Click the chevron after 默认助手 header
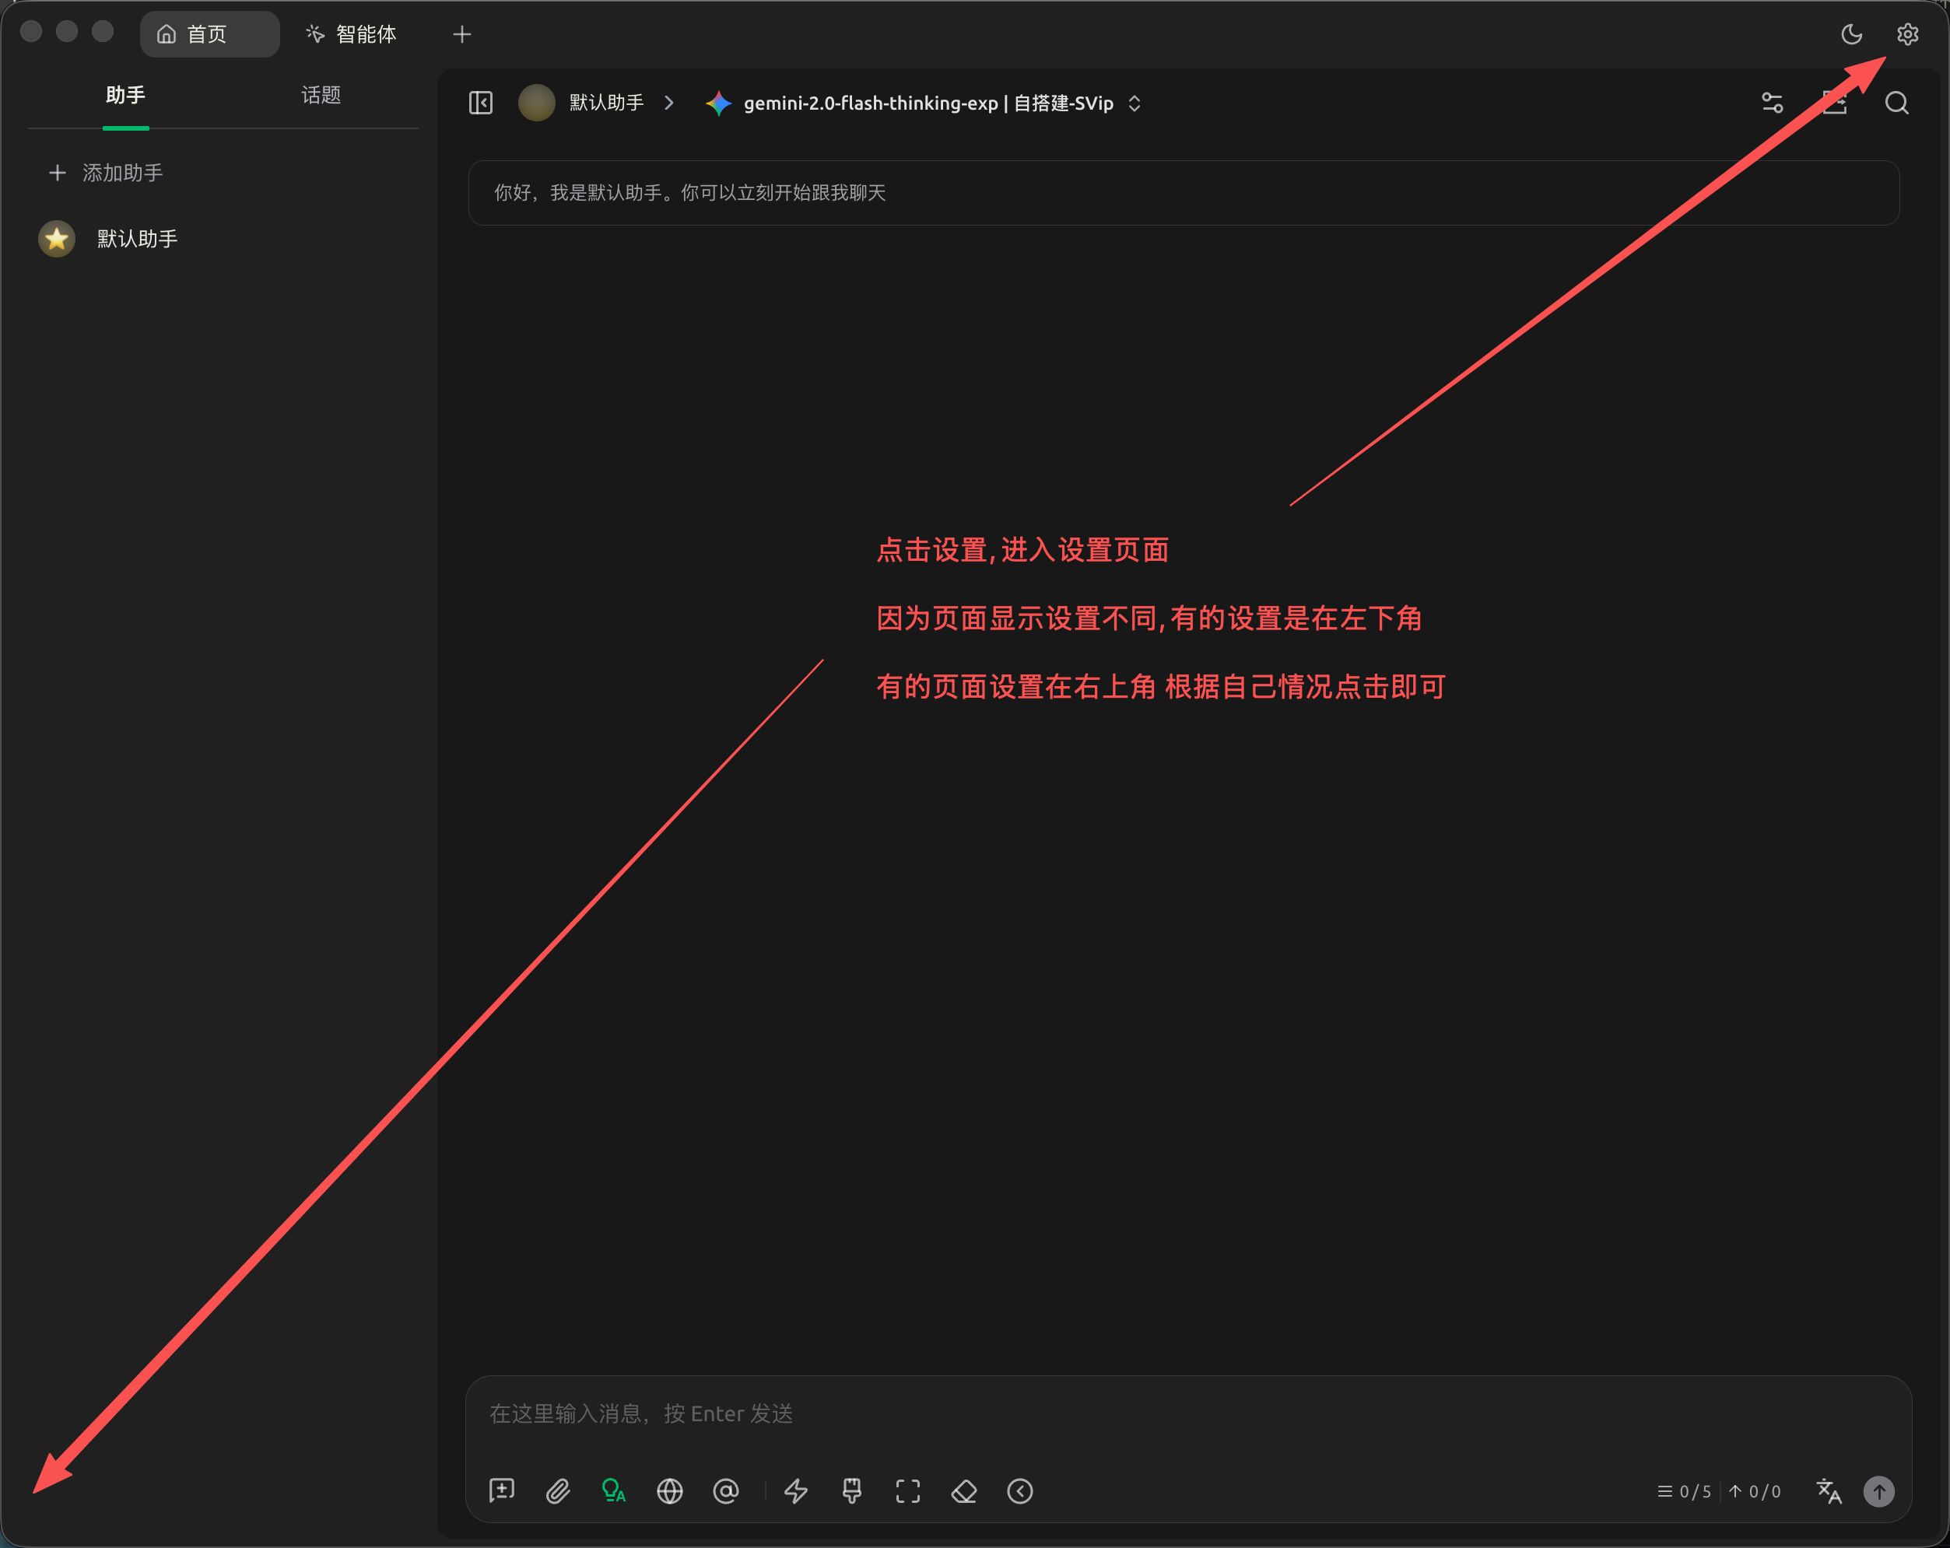This screenshot has width=1950, height=1548. 669,103
